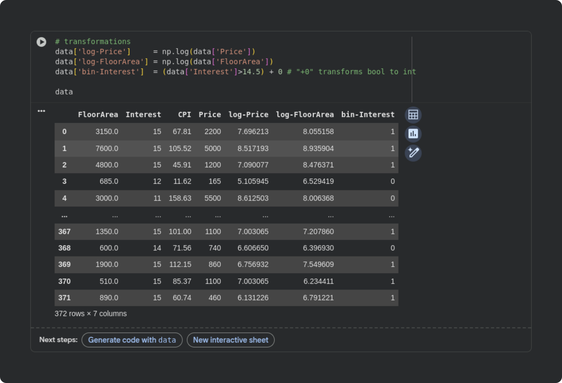This screenshot has height=383, width=562.
Task: Convert dataframe to interactive table icon
Action: [413, 115]
